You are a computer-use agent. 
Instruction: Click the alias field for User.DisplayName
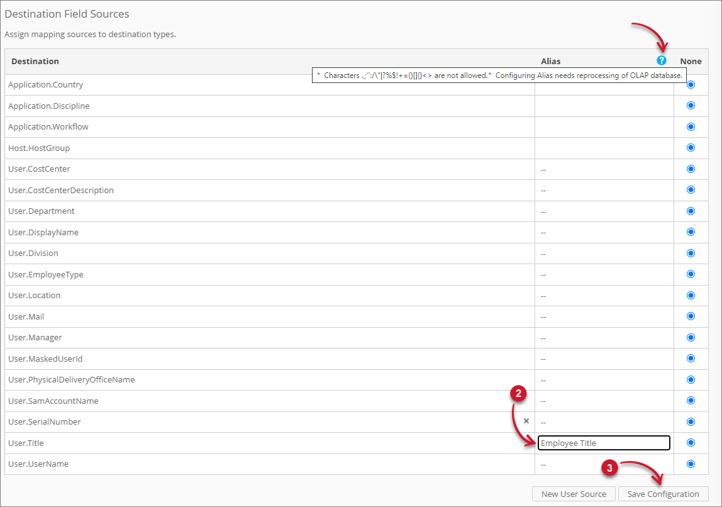[x=603, y=231]
